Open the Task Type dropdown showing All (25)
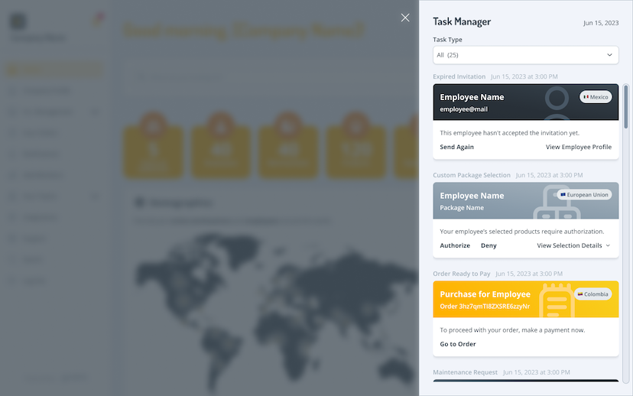 [525, 55]
